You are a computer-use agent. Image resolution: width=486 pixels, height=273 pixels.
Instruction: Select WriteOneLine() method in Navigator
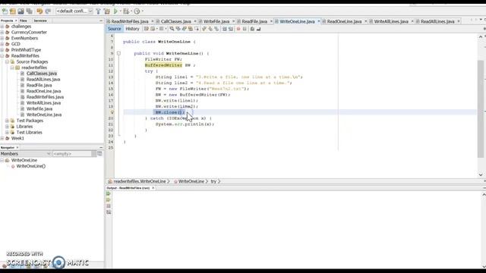click(x=30, y=166)
